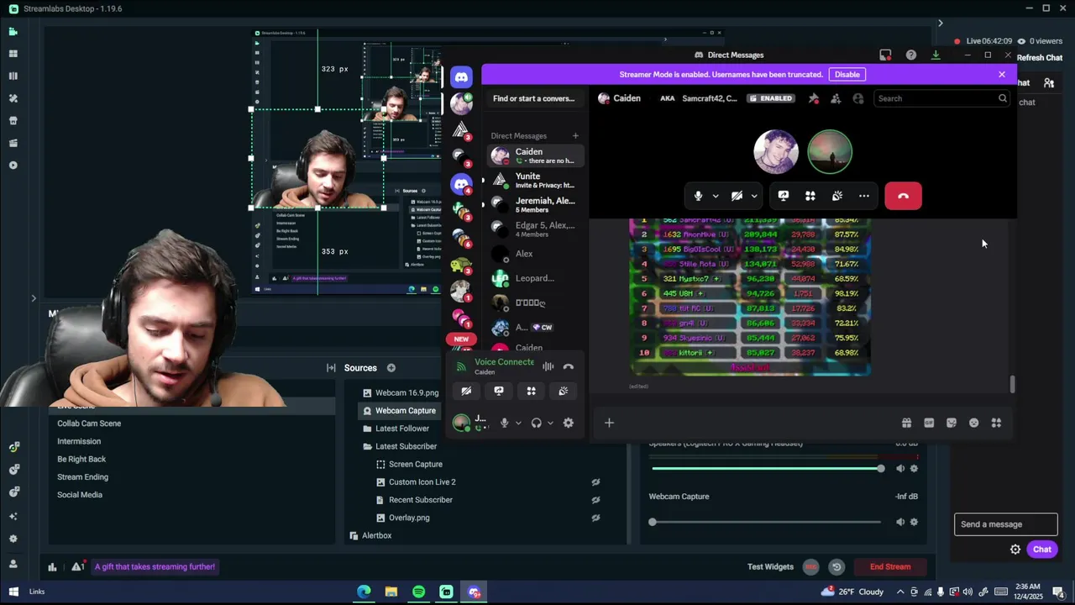Open Caiden direct message

(534, 155)
